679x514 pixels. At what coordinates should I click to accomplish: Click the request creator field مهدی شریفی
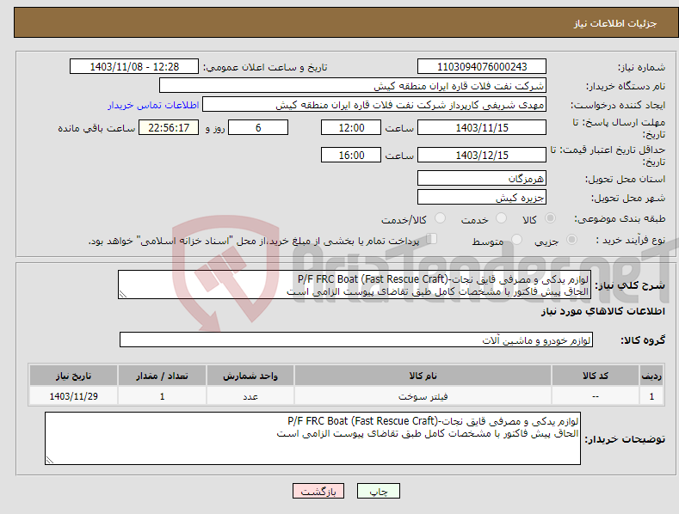[374, 105]
